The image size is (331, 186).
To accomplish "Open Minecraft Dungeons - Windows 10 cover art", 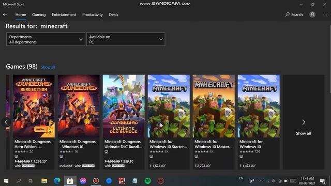I will [x=79, y=106].
